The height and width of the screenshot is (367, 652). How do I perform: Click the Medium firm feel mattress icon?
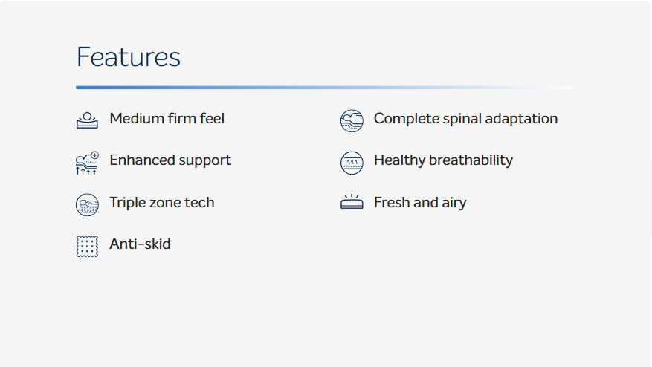click(87, 120)
